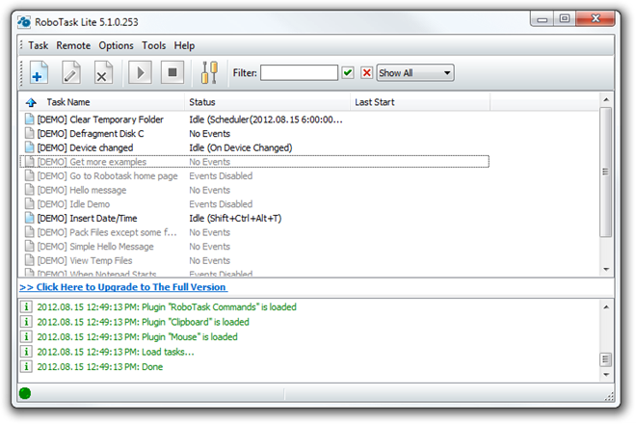This screenshot has height=424, width=636.
Task: Click Events Disabled status of Idle Demo
Action: click(x=221, y=204)
